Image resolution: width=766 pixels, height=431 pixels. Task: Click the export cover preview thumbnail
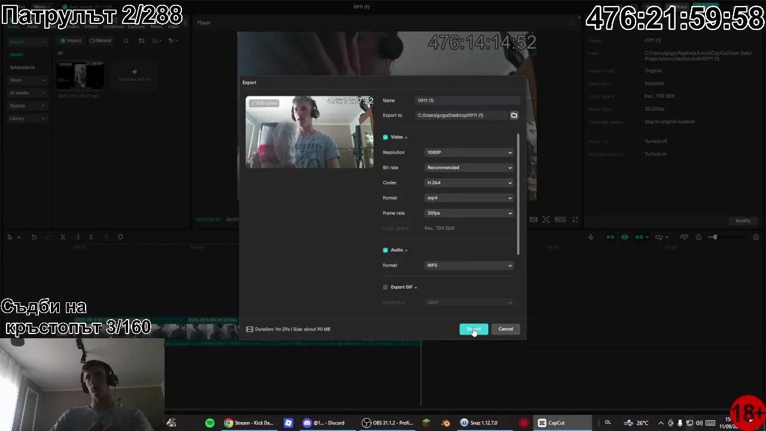(309, 132)
